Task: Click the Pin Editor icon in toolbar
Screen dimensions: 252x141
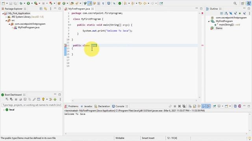Action: (x=161, y=3)
